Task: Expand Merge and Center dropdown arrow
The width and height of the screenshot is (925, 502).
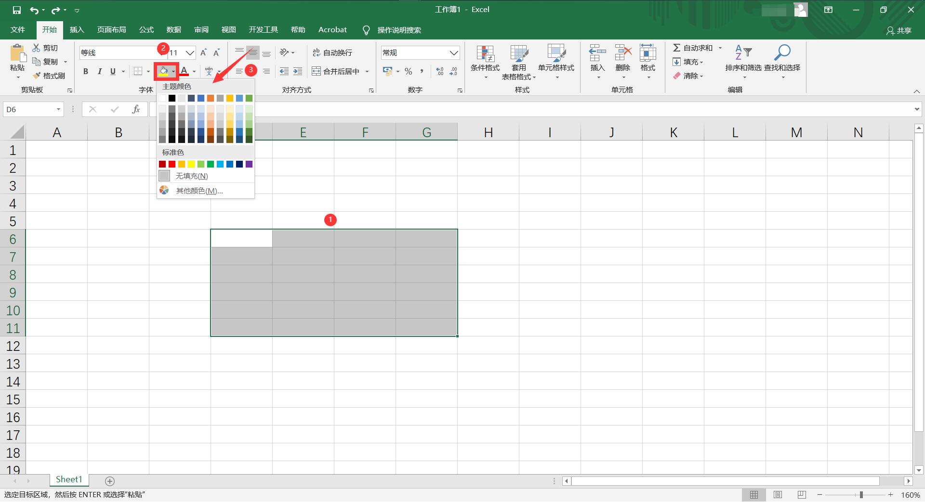Action: [x=367, y=71]
